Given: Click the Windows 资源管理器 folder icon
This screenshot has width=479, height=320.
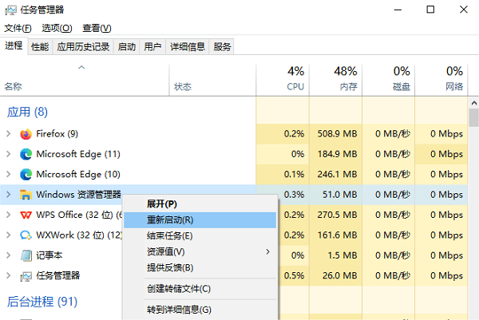Looking at the screenshot, I should coord(26,194).
